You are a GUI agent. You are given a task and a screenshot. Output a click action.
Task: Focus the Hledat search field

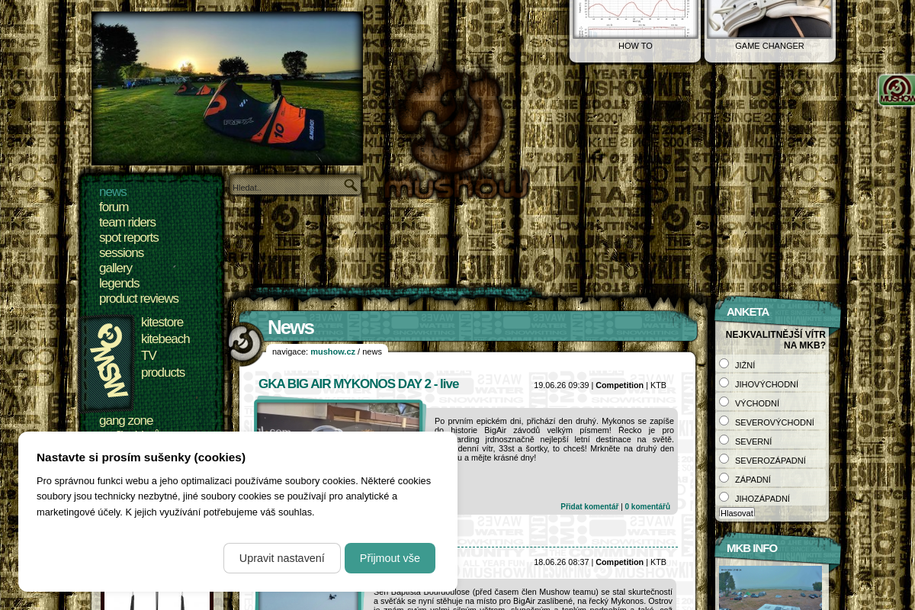(x=287, y=186)
